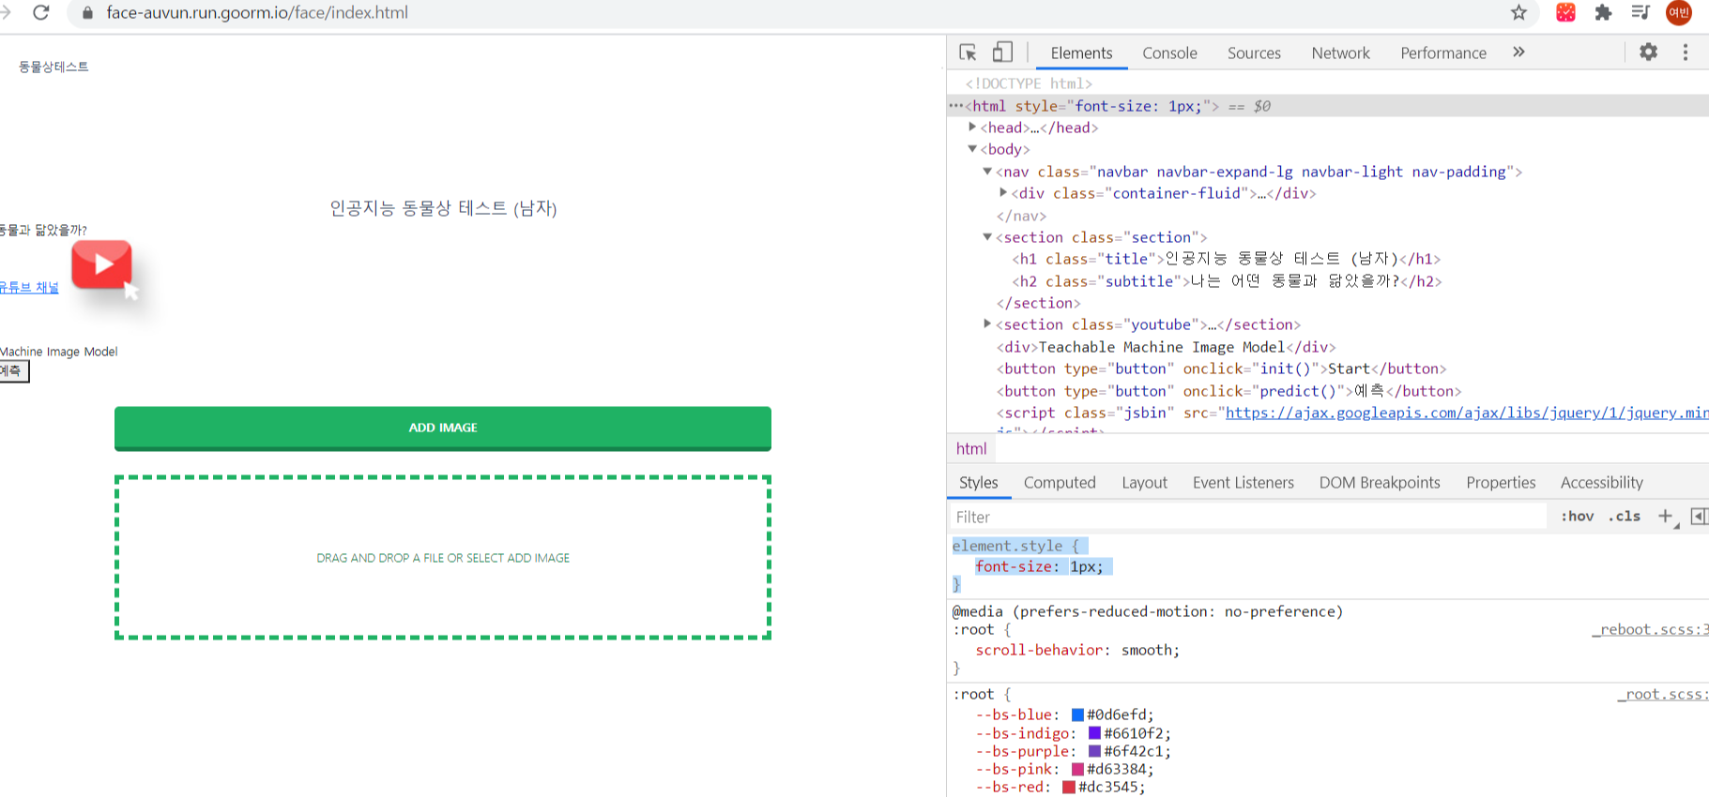1709x797 pixels.
Task: Collapse the section class="section" node
Action: coord(987,237)
